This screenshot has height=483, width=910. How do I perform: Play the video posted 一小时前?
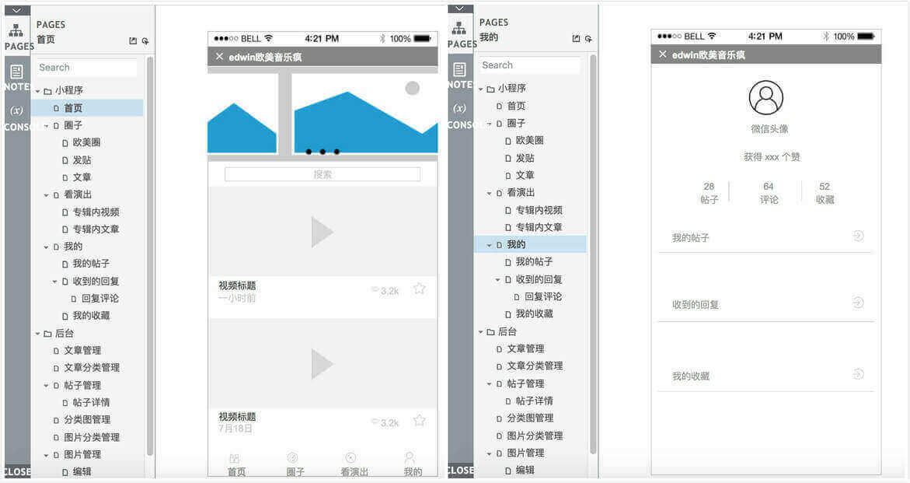pos(322,232)
